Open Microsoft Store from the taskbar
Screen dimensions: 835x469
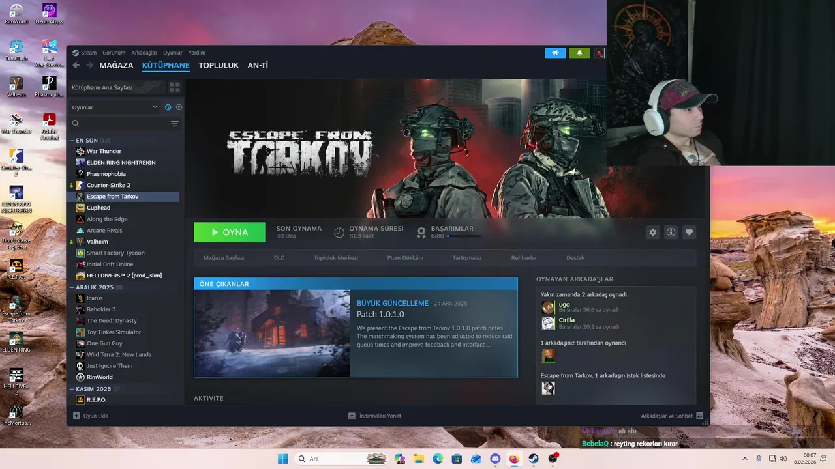[457, 459]
